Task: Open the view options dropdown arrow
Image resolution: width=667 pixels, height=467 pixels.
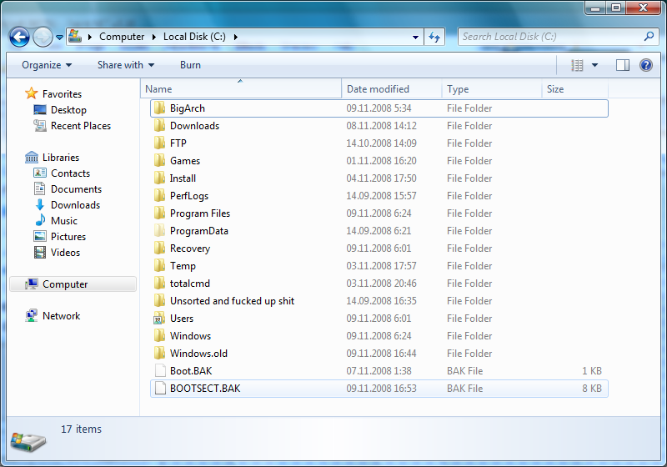Action: point(594,65)
